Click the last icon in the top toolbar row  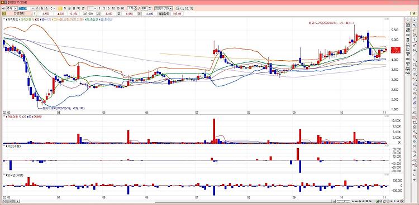point(191,8)
